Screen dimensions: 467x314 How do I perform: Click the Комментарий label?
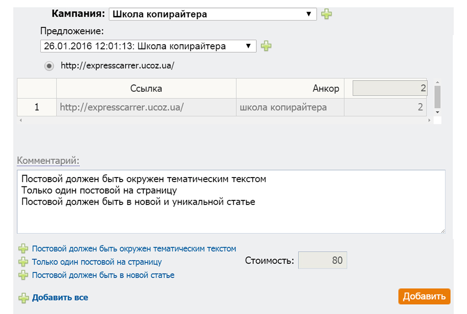click(x=48, y=161)
